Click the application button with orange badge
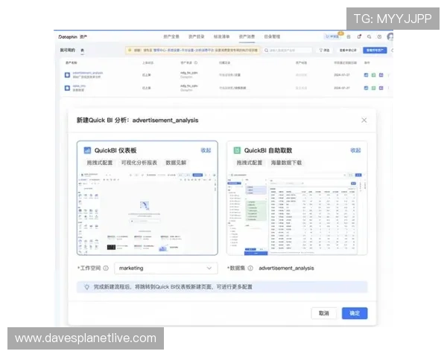The width and height of the screenshot is (447, 357). click(332, 36)
